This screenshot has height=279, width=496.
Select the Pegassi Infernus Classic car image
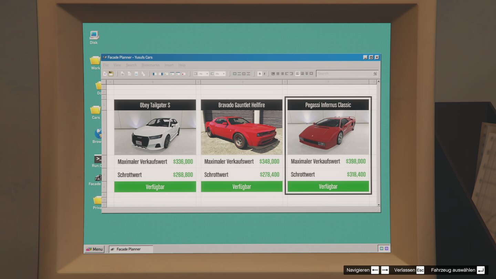pyautogui.click(x=328, y=133)
